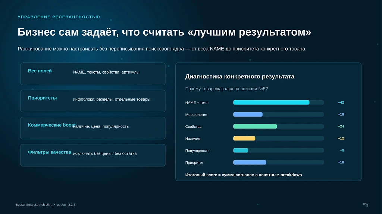The width and height of the screenshot is (382, 214).
Task: Click the main slide title 'Бизнес сам задаёт'
Action: pos(165,32)
